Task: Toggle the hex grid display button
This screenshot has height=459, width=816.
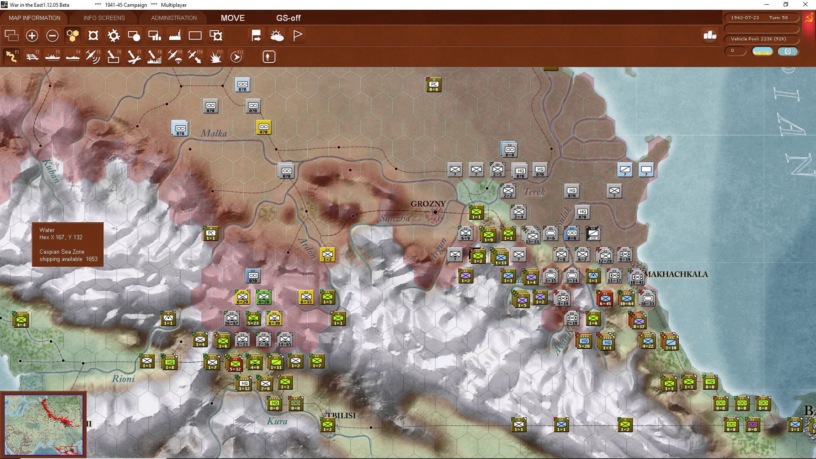Action: pos(73,36)
